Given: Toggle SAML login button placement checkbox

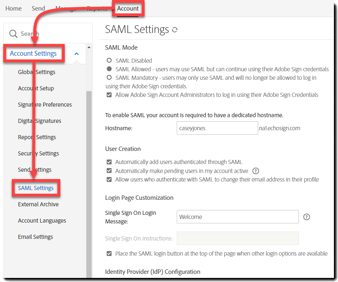Looking at the screenshot, I should (109, 254).
